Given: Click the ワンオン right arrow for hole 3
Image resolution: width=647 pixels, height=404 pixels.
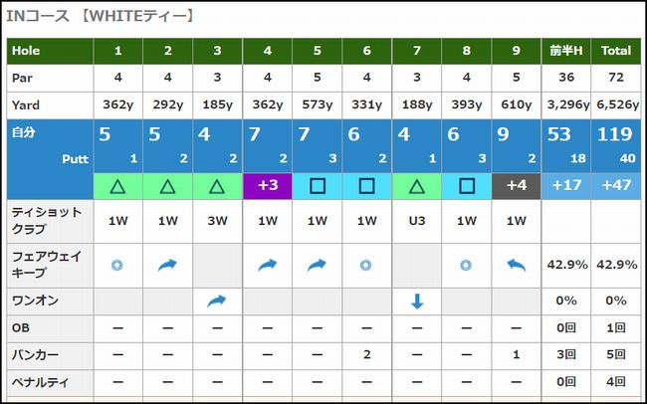Looking at the screenshot, I should tap(217, 301).
